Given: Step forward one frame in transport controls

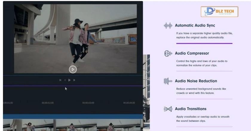Looking at the screenshot, I should (74, 80).
